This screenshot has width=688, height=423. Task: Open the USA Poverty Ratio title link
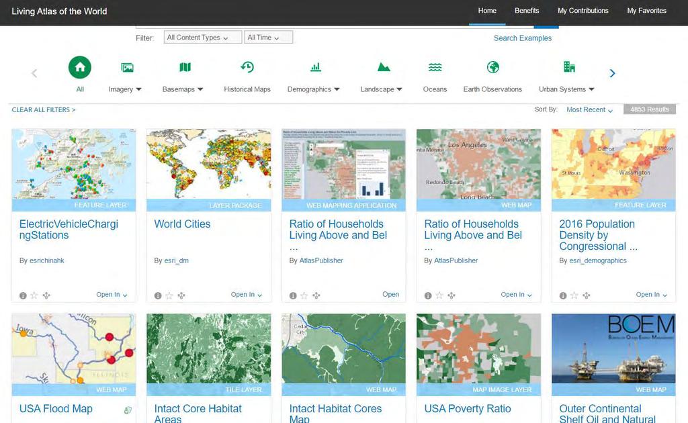(468, 408)
